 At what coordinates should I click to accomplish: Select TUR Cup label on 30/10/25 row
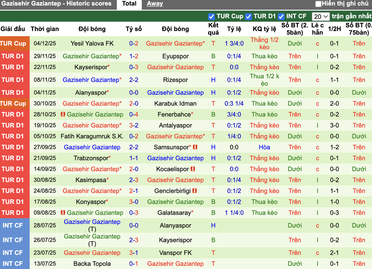tap(13, 104)
